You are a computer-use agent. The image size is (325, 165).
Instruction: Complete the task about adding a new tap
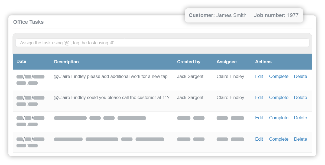point(279,76)
